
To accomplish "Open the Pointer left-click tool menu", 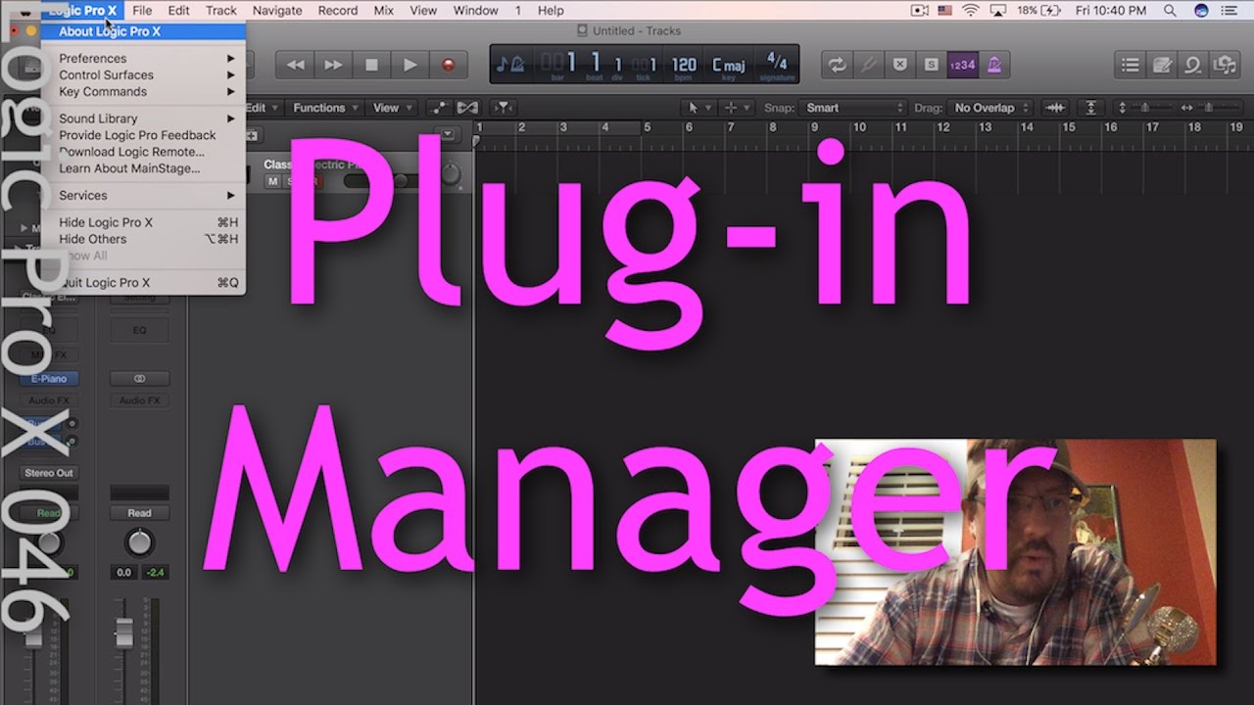I will (699, 108).
